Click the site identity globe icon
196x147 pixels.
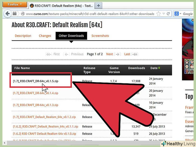tap(23, 14)
